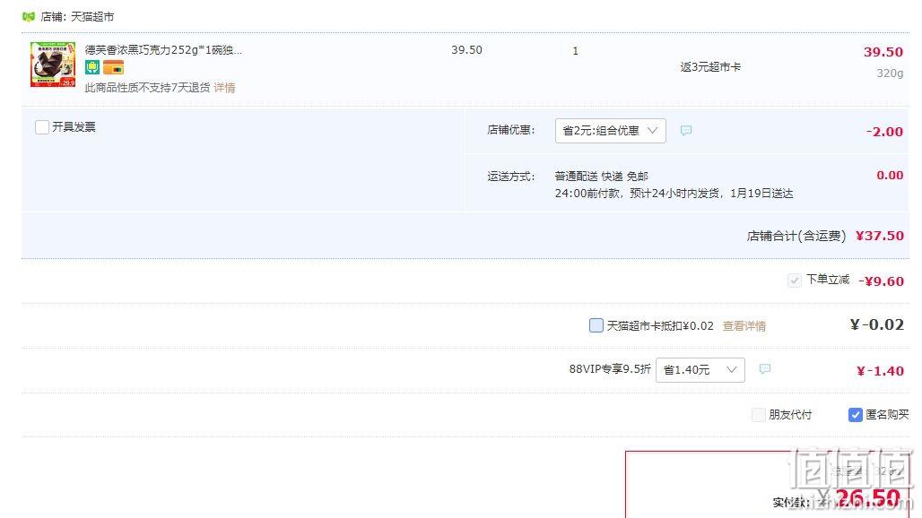
Task: Open the 德芙香浓黑巧克力 product title
Action: point(163,50)
